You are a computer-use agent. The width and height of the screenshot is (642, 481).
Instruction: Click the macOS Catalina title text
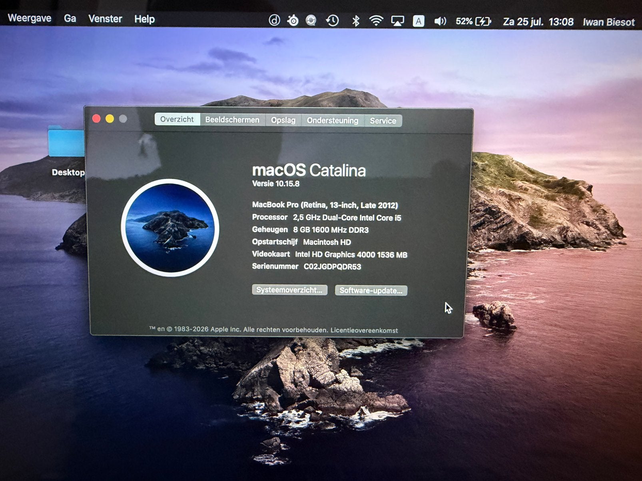[x=309, y=170]
